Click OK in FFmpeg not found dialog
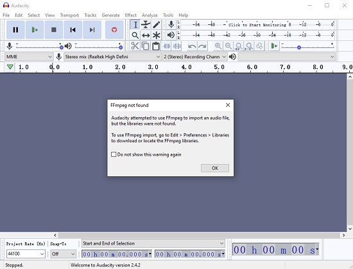 (x=215, y=168)
